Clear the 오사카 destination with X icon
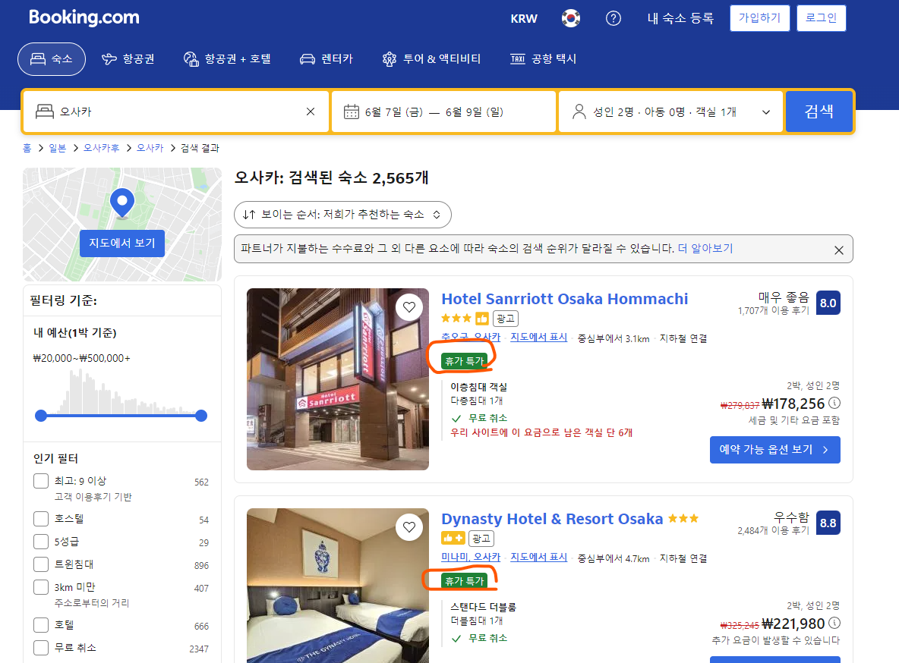The image size is (899, 663). coord(311,112)
